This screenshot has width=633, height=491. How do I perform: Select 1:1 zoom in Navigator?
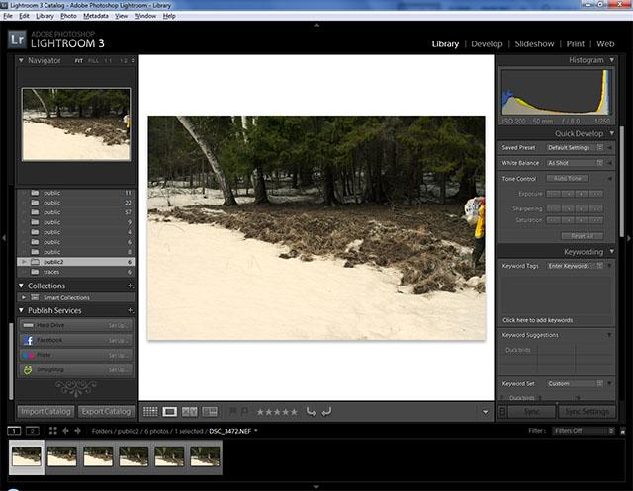tap(108, 61)
